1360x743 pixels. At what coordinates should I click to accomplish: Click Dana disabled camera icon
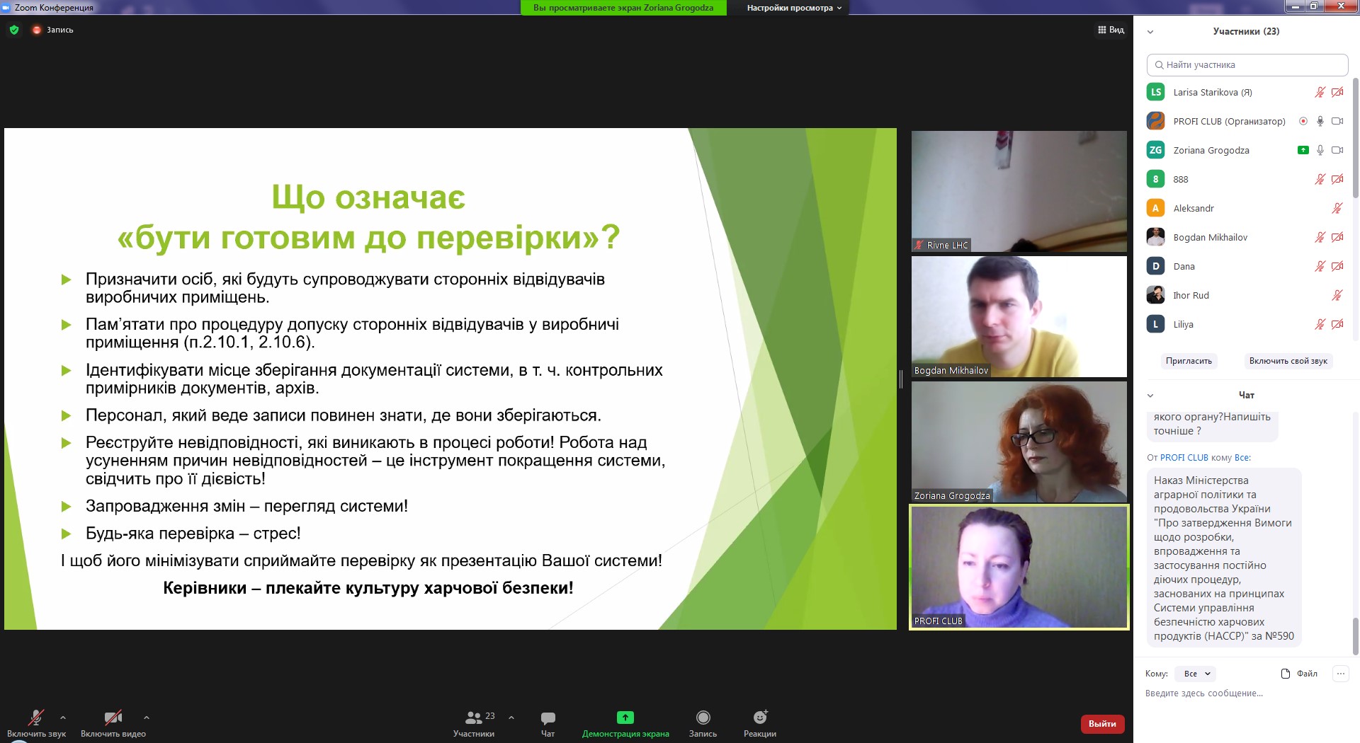click(1337, 266)
